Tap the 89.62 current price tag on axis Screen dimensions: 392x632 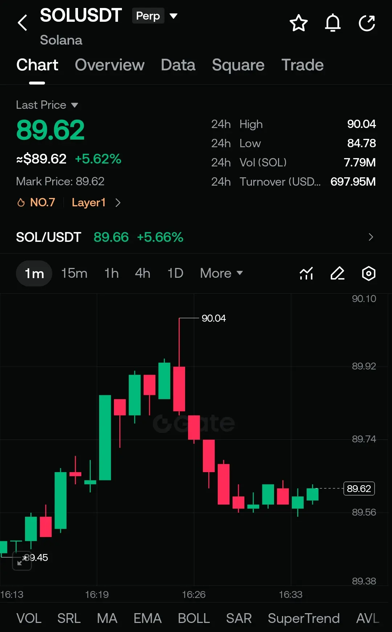[x=359, y=489]
